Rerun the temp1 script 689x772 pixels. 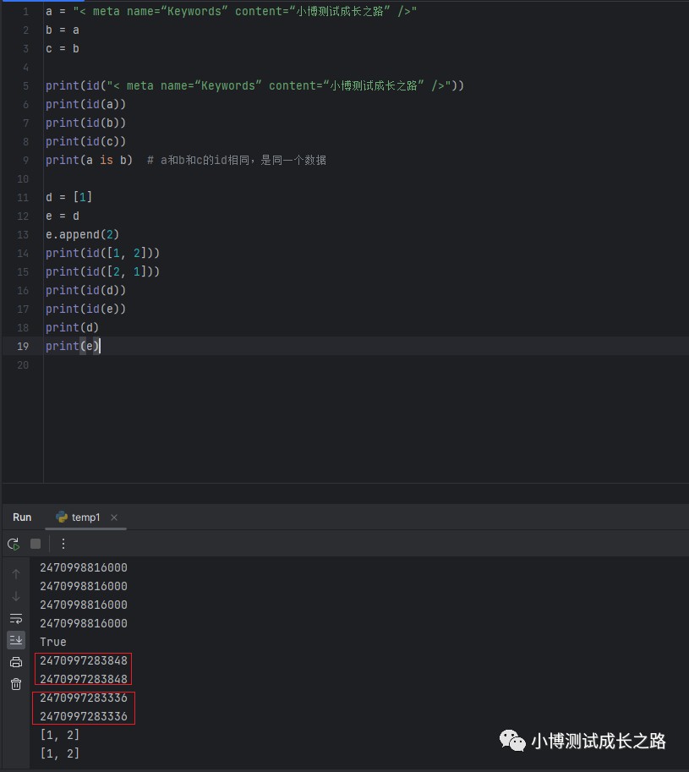(x=13, y=544)
